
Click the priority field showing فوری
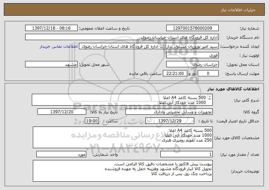pyautogui.click(x=192, y=55)
